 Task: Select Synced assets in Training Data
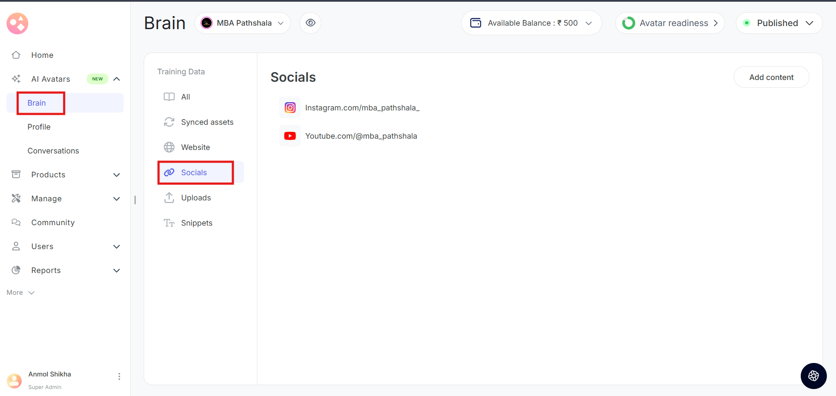pyautogui.click(x=207, y=122)
